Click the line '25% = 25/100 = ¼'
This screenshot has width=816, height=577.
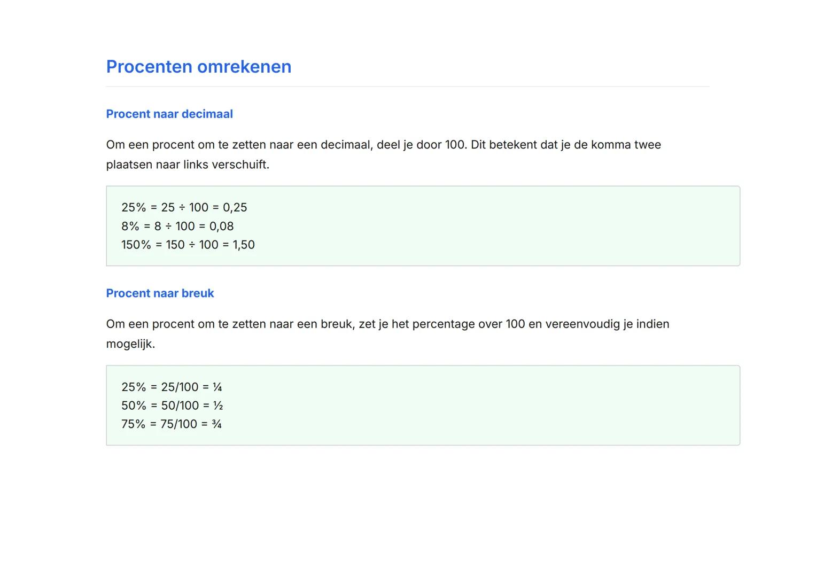(x=172, y=387)
